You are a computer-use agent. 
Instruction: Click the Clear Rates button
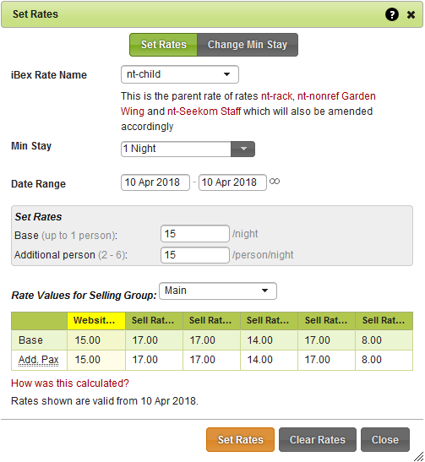[x=318, y=440]
